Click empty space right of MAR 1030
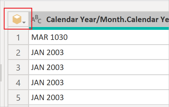 click(118, 37)
